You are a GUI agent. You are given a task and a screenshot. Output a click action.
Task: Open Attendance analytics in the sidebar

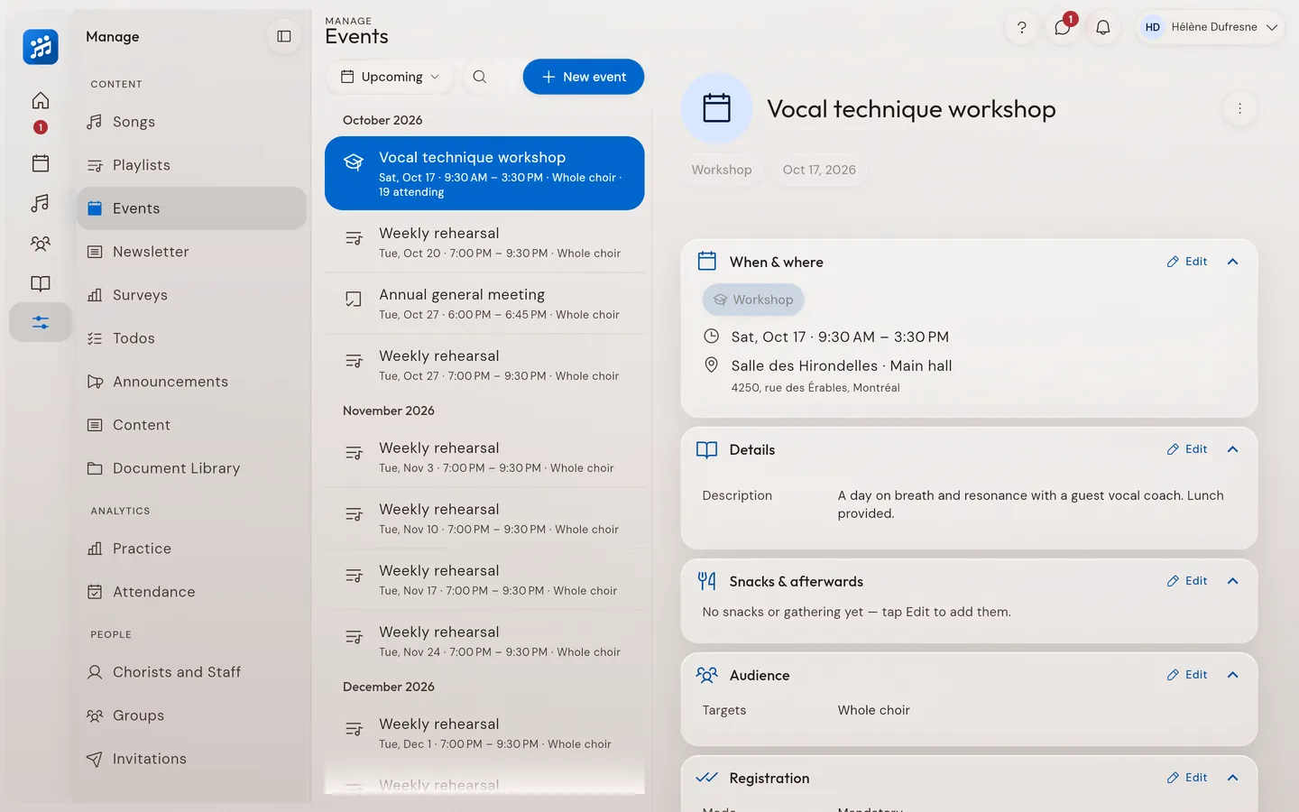(x=191, y=592)
